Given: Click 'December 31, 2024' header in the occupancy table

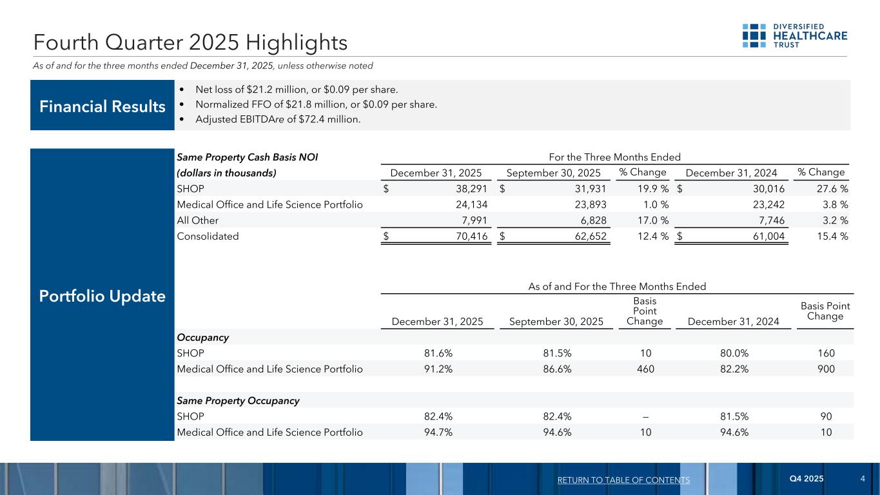Looking at the screenshot, I should pos(732,321).
